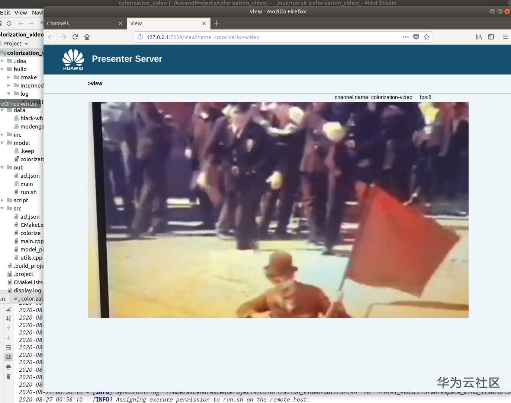This screenshot has width=511, height=403.
Task: Click the Mind Studio forward arrow
Action: 31,23
